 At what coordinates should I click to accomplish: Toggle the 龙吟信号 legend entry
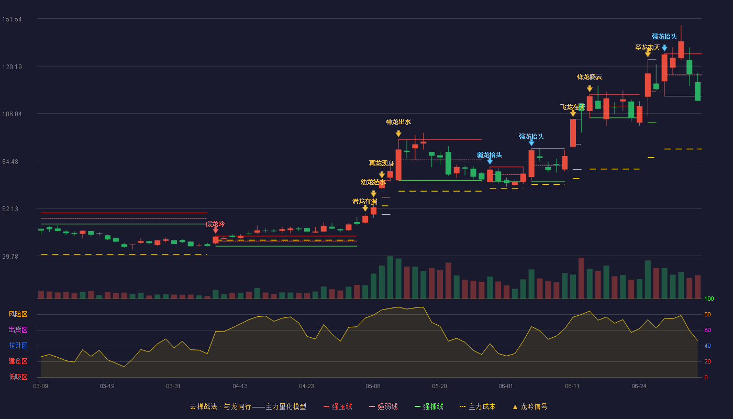click(530, 406)
